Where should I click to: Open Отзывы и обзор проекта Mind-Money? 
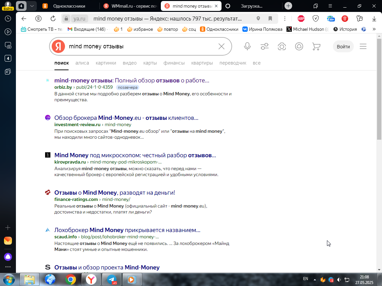point(107,267)
